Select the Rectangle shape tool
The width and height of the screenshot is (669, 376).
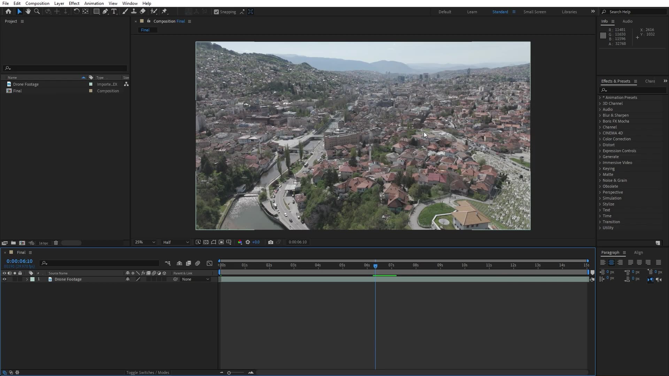tap(96, 11)
